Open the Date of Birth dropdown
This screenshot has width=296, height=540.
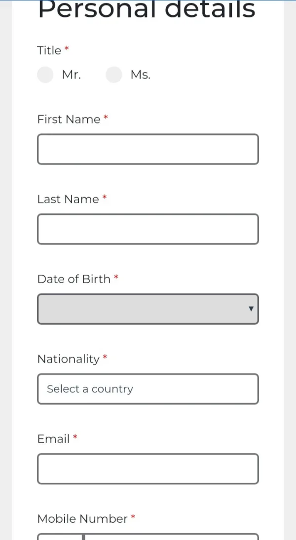[x=143, y=309]
